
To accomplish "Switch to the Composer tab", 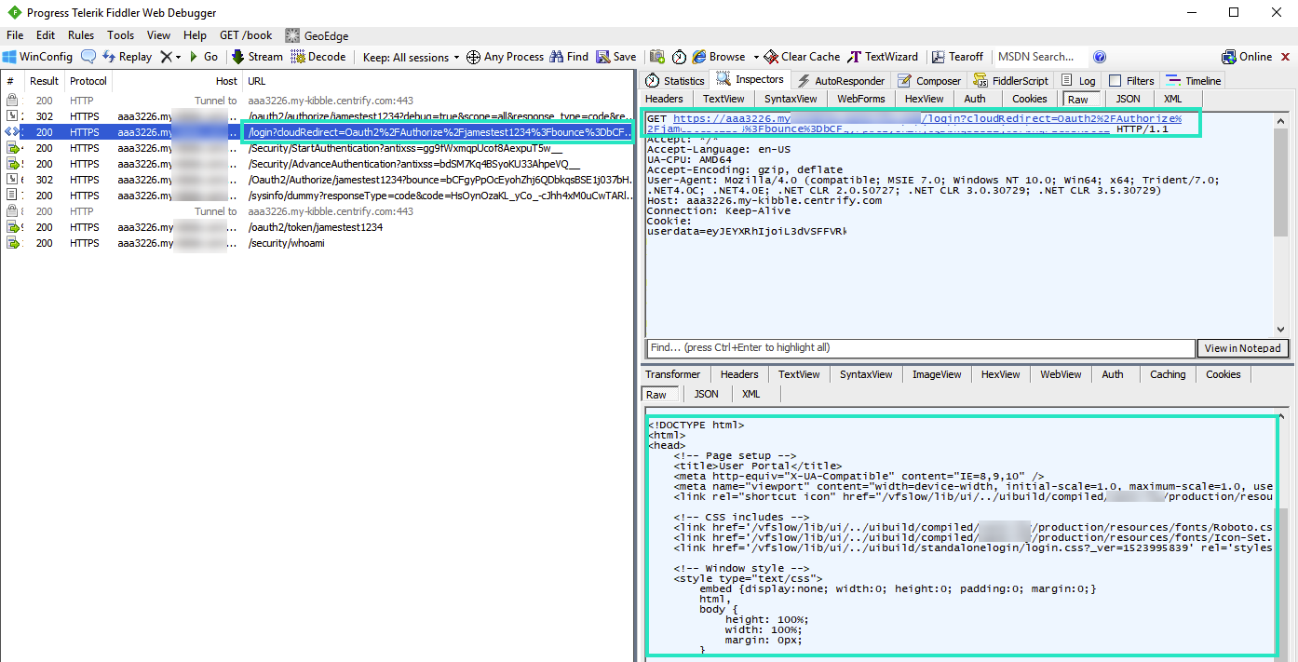I will coord(928,81).
